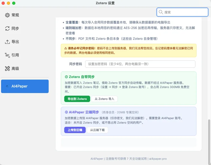Click the 不同步 bullet text
Image resolution: width=211 pixels, height=165 pixels.
click(111, 39)
